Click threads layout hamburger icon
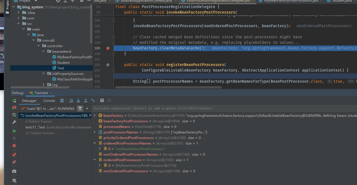Image resolution: width=357 pixels, height=185 pixels. [x=62, y=100]
